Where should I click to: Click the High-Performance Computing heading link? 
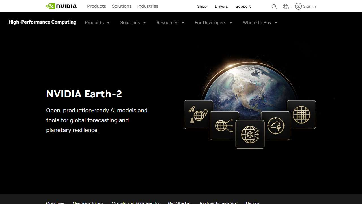42,22
